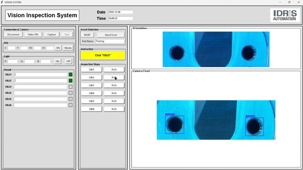Click the empty OBJ6 status indicator
Image resolution: width=303 pixels, height=170 pixels.
71,105
